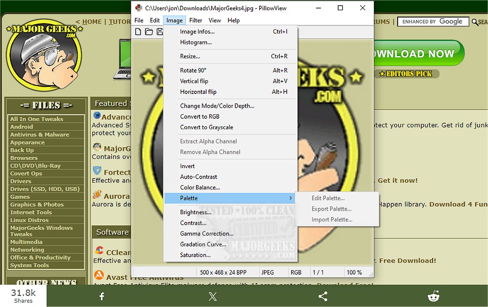Open the View menu
This screenshot has height=307, width=488.
215,20
